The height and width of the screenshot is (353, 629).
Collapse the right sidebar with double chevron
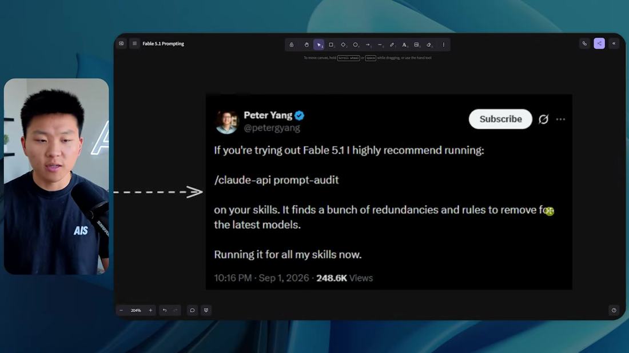click(x=614, y=43)
